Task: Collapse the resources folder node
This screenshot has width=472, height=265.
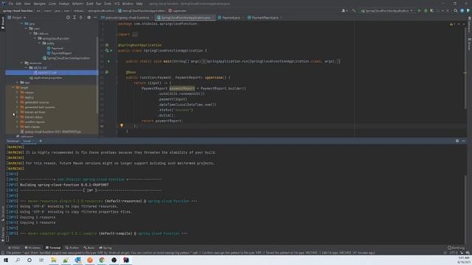Action: tap(21, 63)
